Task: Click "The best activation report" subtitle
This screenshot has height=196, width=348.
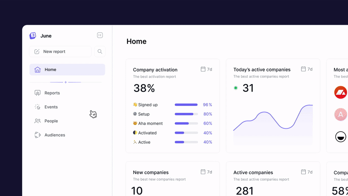Action: [x=154, y=77]
